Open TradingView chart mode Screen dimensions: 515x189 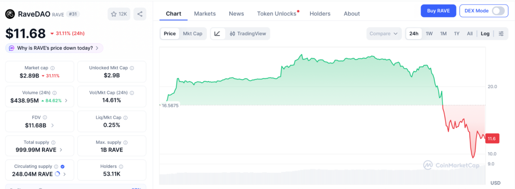coord(248,33)
